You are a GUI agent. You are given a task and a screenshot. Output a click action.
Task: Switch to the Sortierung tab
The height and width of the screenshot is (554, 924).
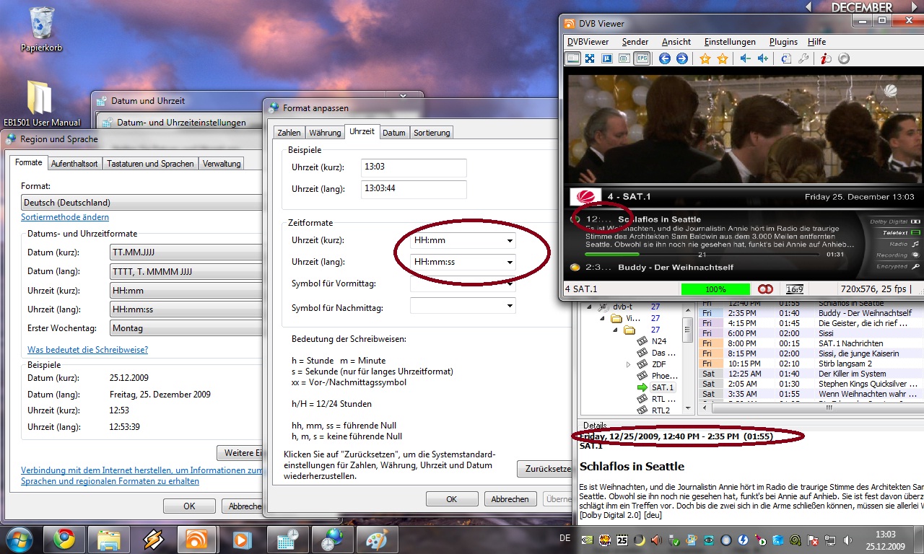click(432, 133)
